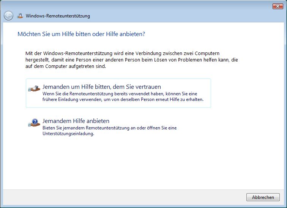Screen dimensions: 287x208
Task: Click the paragraph starting 'Mit der Windows-Remoteunterstützung wird'
Action: tap(132, 60)
